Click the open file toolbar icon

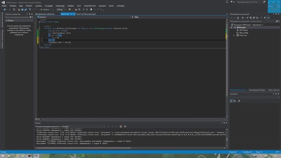tap(19, 10)
